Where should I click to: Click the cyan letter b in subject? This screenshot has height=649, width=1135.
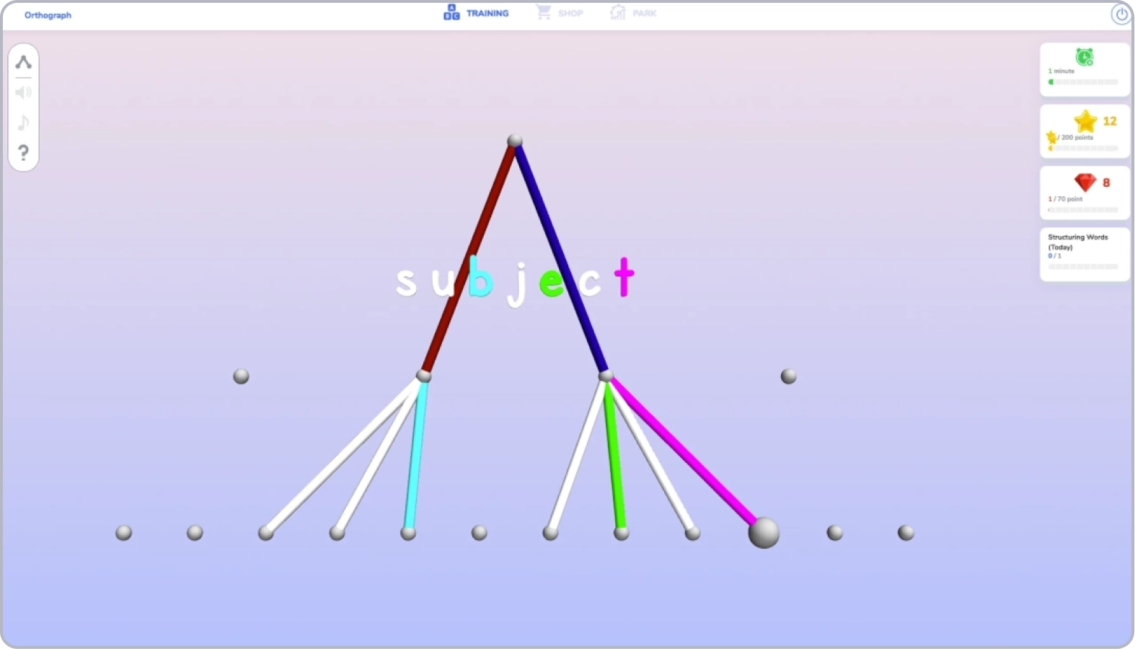480,278
